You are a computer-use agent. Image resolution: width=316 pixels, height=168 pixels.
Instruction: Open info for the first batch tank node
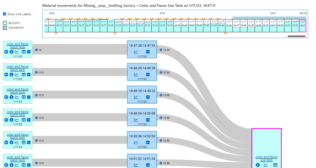pos(11,52)
